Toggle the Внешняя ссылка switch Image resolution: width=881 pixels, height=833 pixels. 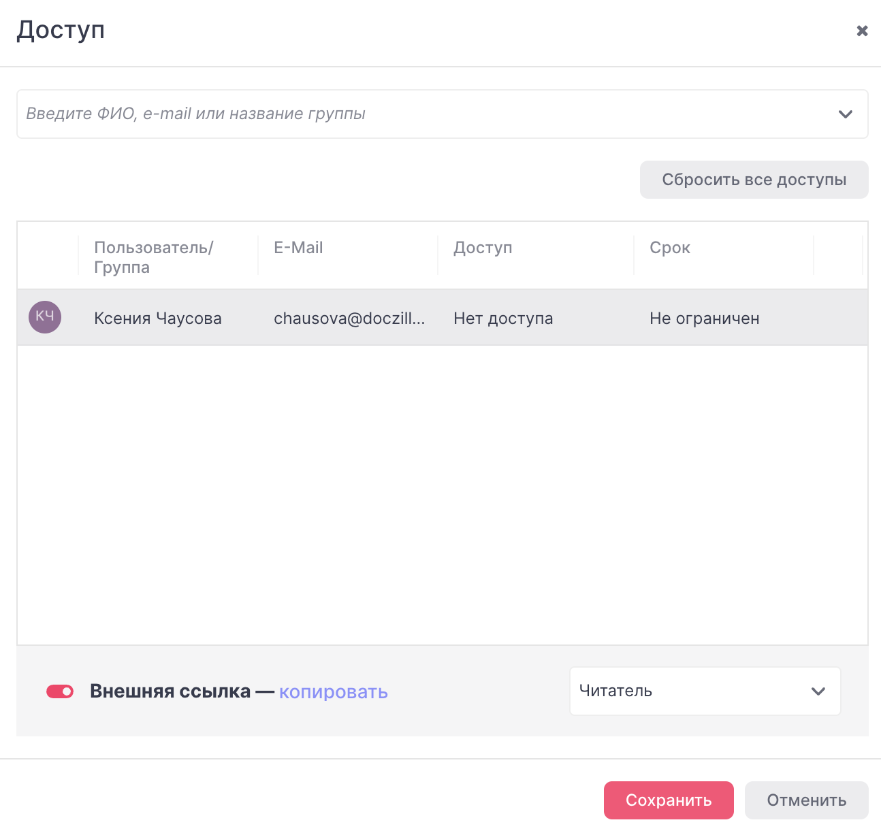[60, 691]
